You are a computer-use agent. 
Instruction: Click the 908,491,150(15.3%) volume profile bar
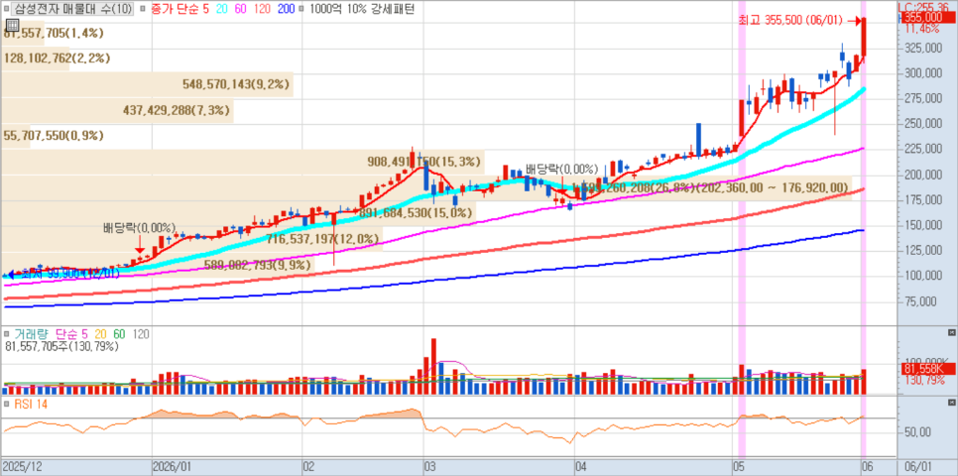point(243,162)
